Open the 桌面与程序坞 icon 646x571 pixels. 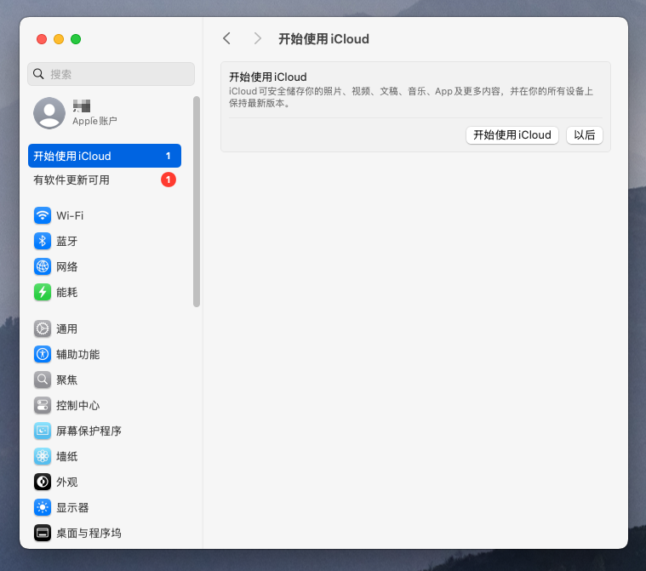pyautogui.click(x=43, y=533)
